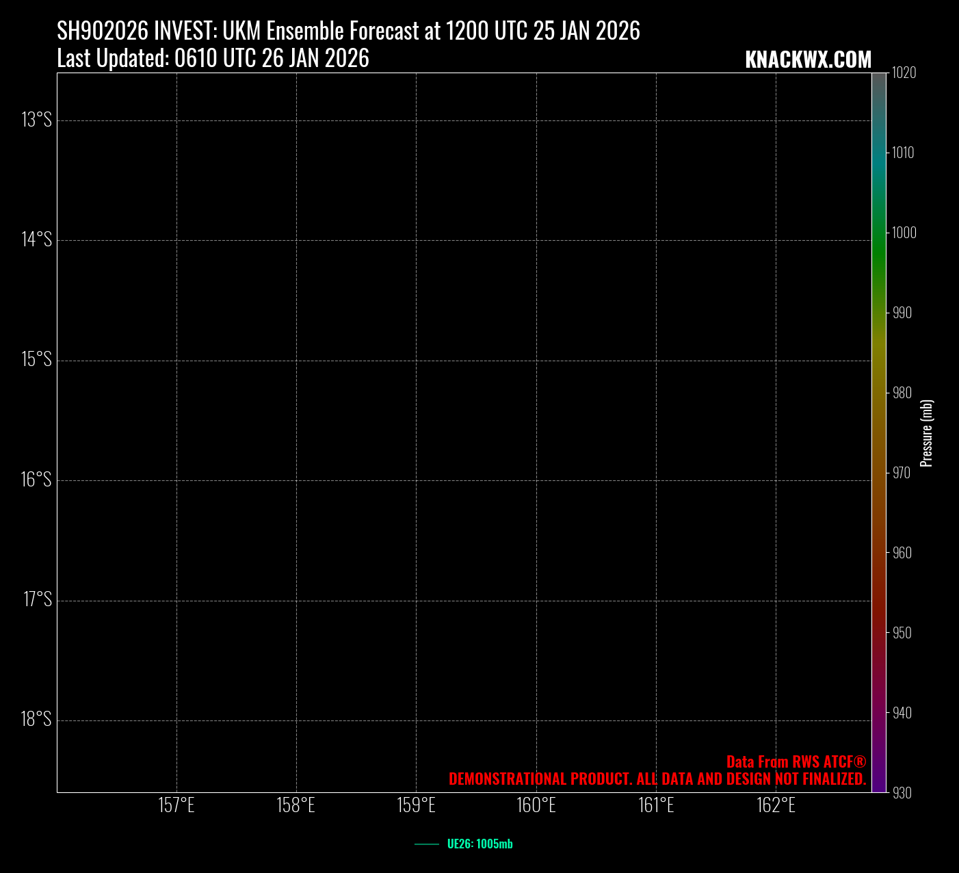Pick the purple colorbar area near 940 mb
The width and height of the screenshot is (959, 873).
[x=879, y=713]
